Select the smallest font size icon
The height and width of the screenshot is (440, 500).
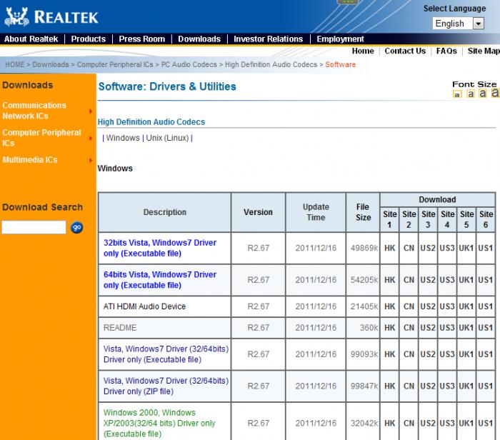click(x=457, y=94)
